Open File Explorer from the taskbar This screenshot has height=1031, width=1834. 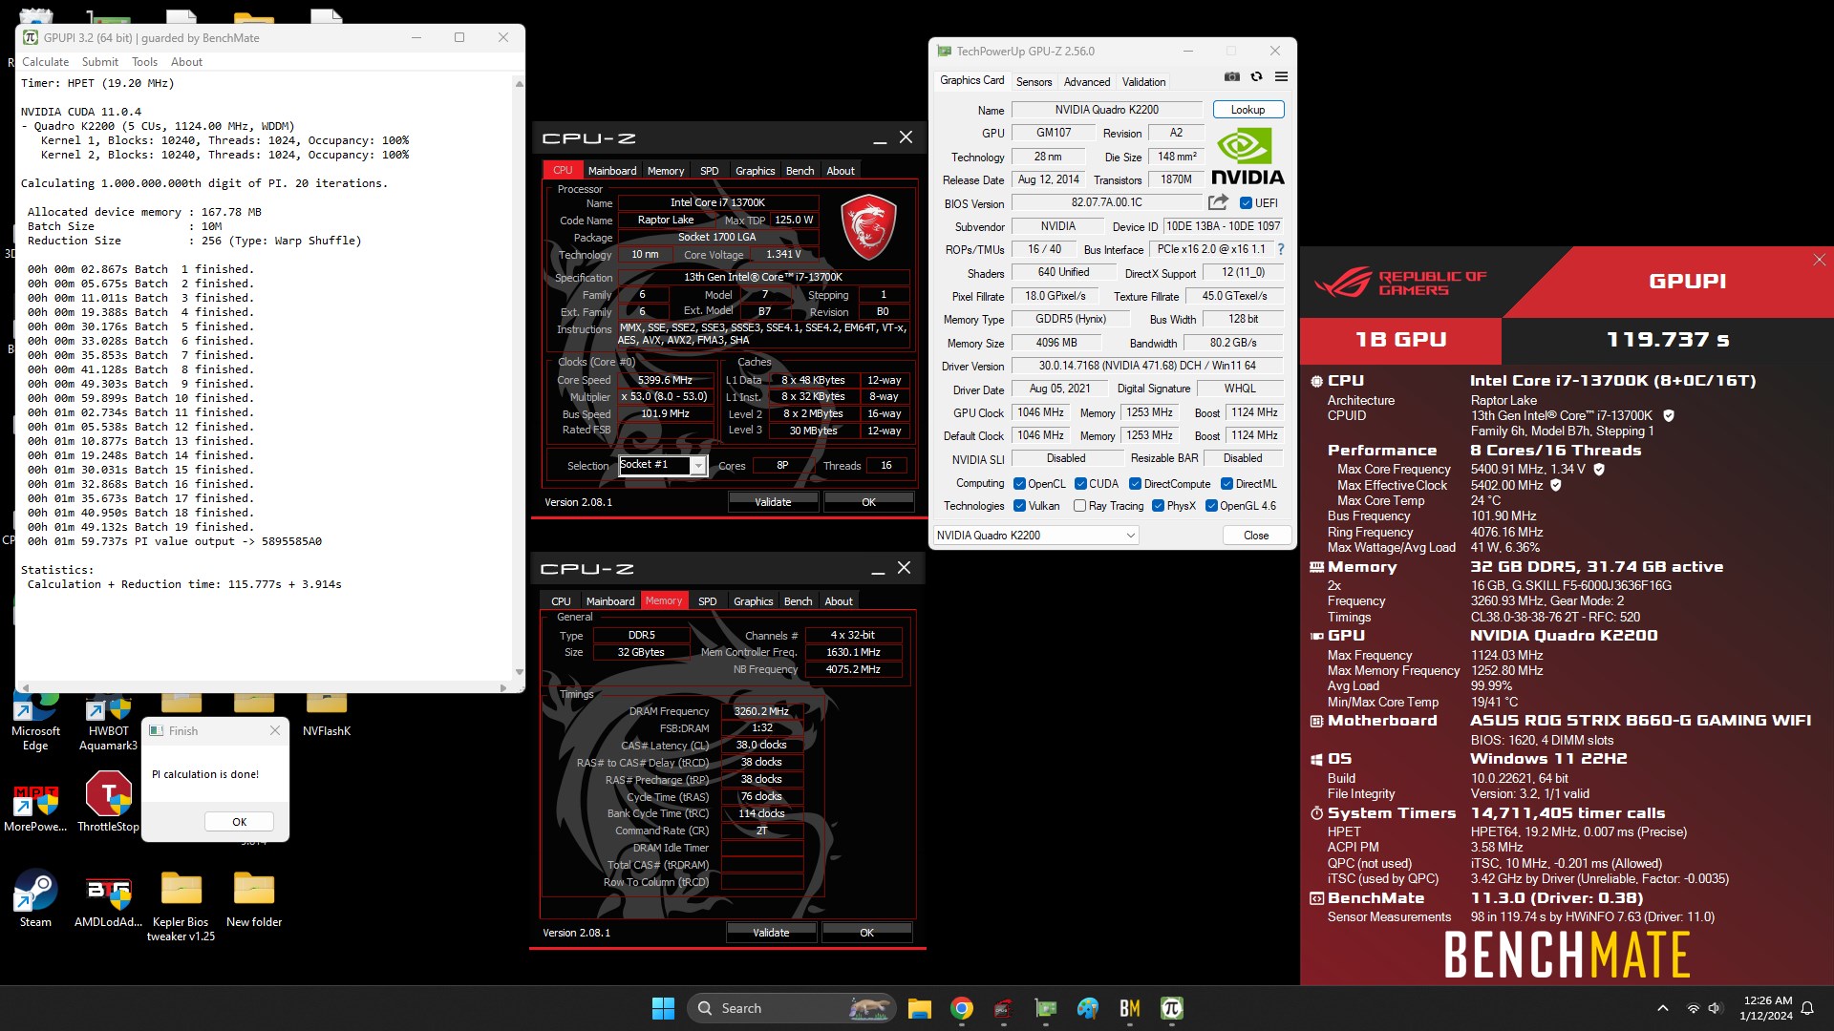tap(920, 1008)
